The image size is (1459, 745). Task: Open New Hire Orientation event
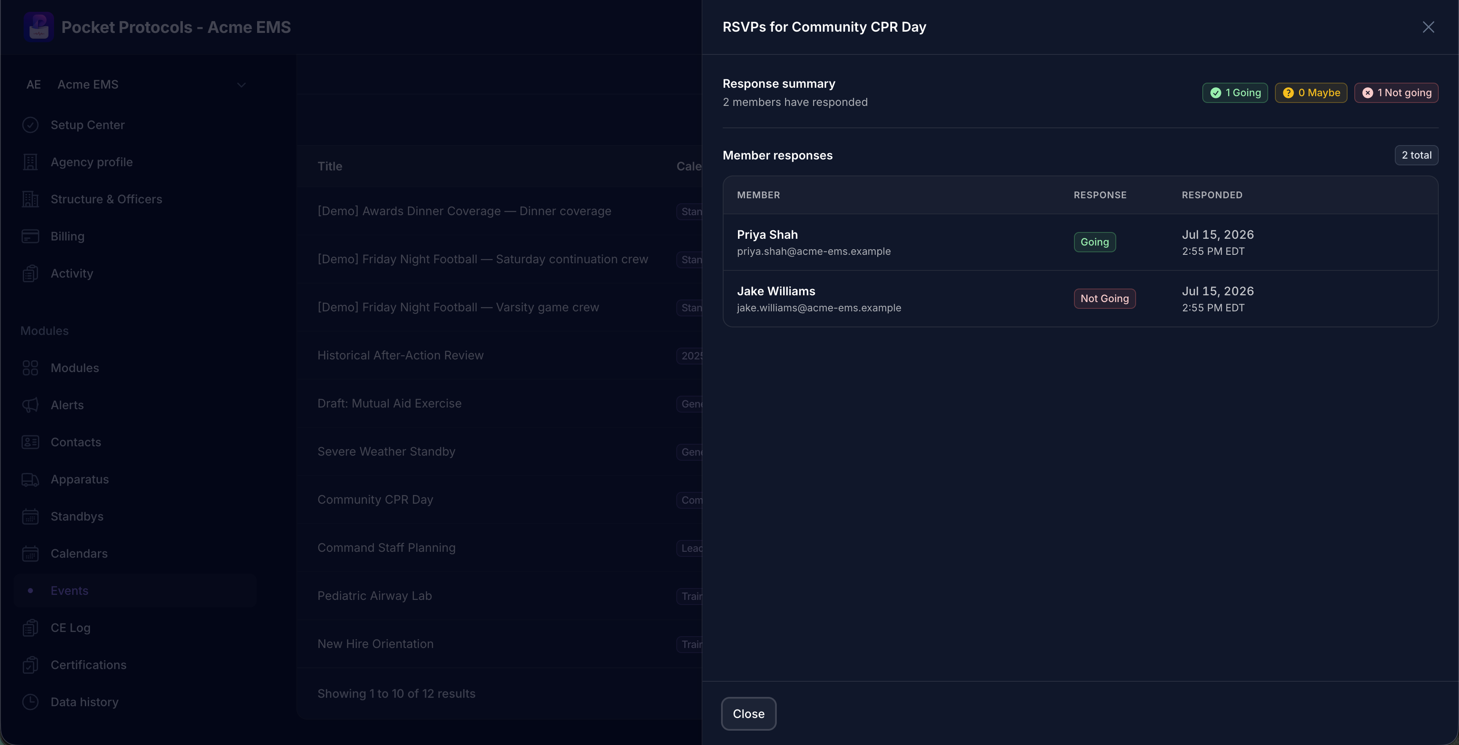click(375, 644)
